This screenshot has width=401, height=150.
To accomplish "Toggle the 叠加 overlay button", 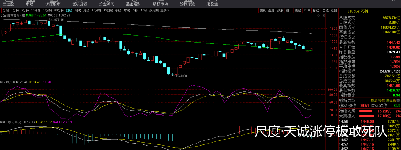I will (271, 10).
